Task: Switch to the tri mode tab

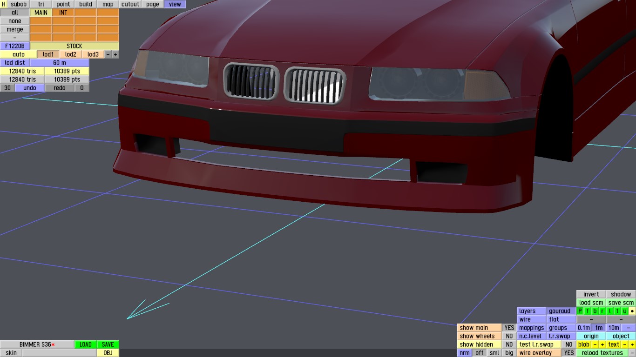Action: 41,4
